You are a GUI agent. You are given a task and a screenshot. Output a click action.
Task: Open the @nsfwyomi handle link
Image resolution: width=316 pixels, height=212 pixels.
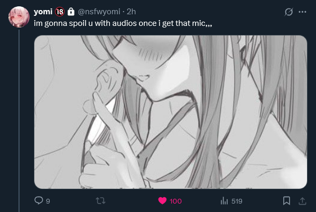click(99, 12)
